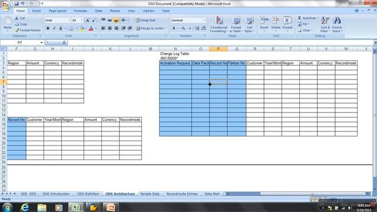Select top vertical alignment
The width and height of the screenshot is (377, 212).
pos(104,21)
